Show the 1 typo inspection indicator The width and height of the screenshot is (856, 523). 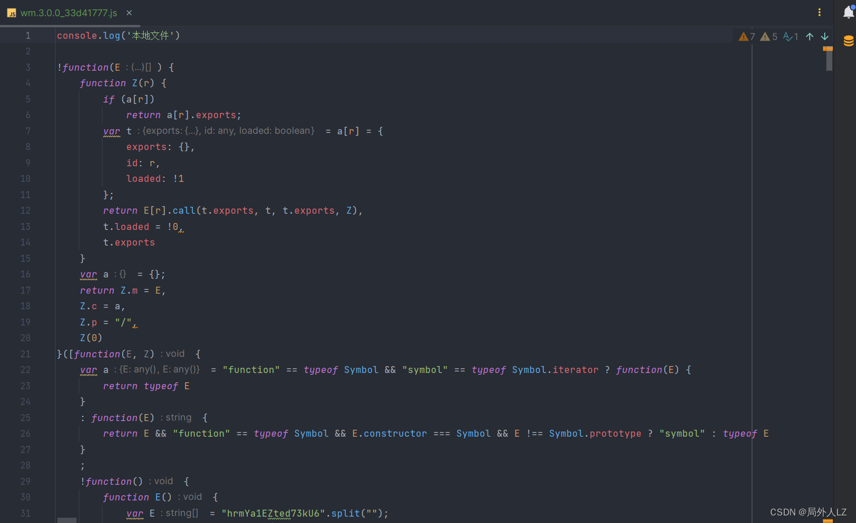pyautogui.click(x=791, y=36)
